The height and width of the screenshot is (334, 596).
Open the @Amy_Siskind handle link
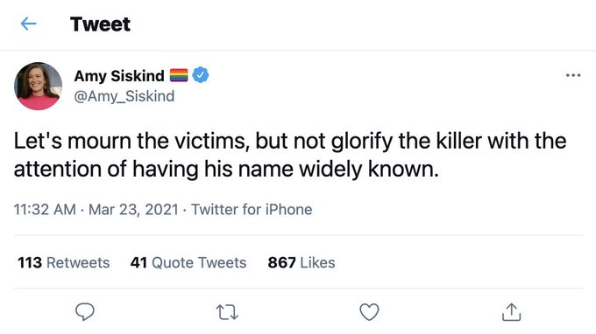124,96
